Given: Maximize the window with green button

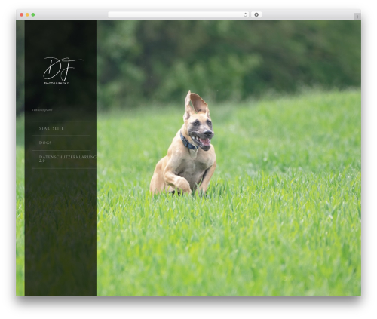Looking at the screenshot, I should pos(33,14).
